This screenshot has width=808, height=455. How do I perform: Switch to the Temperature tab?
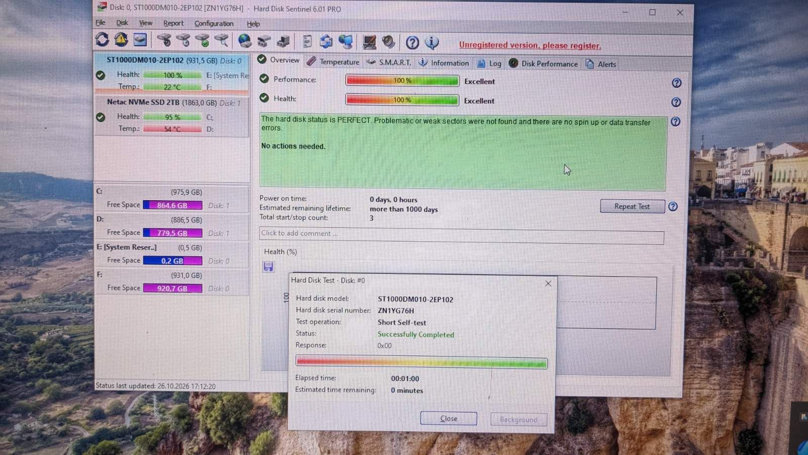333,62
